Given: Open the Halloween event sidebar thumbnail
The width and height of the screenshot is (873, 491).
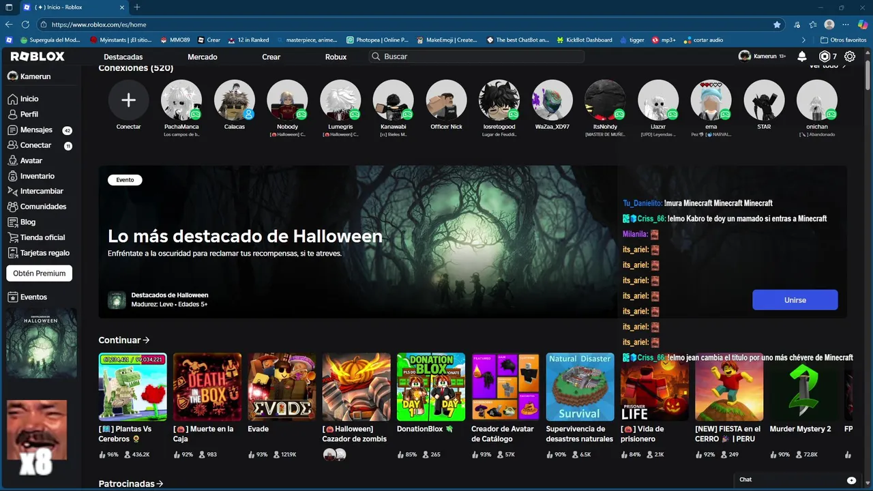Looking at the screenshot, I should pos(42,343).
